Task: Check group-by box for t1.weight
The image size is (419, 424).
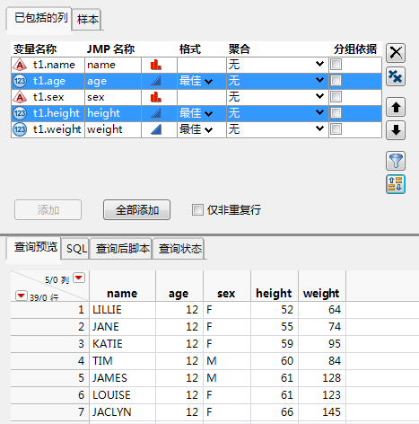Action: (x=336, y=129)
